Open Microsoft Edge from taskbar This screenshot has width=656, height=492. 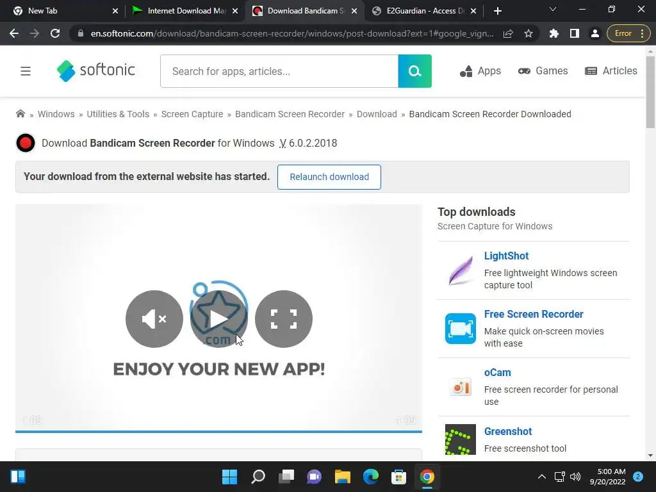tap(371, 477)
